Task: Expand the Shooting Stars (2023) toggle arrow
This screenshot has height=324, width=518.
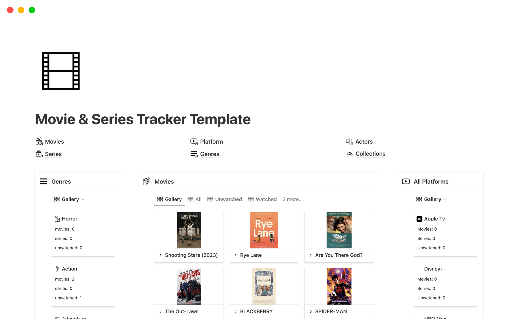Action: pyautogui.click(x=161, y=255)
